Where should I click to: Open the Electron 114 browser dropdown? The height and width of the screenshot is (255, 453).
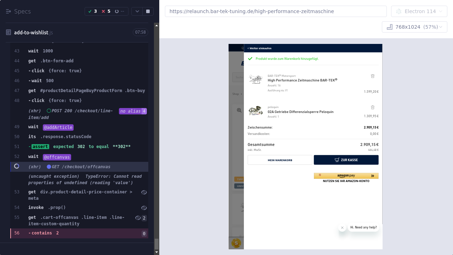(x=419, y=11)
